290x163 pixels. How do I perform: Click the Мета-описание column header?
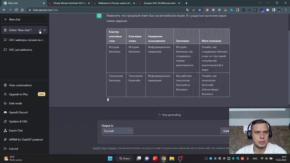pos(214,36)
